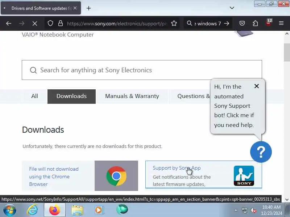Stop the page loading with X button
This screenshot has height=217, width=290.
coord(34,24)
